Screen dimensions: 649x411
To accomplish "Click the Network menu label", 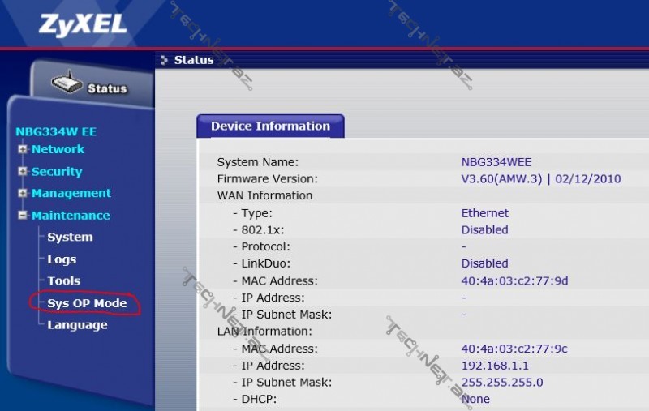I will (x=58, y=149).
